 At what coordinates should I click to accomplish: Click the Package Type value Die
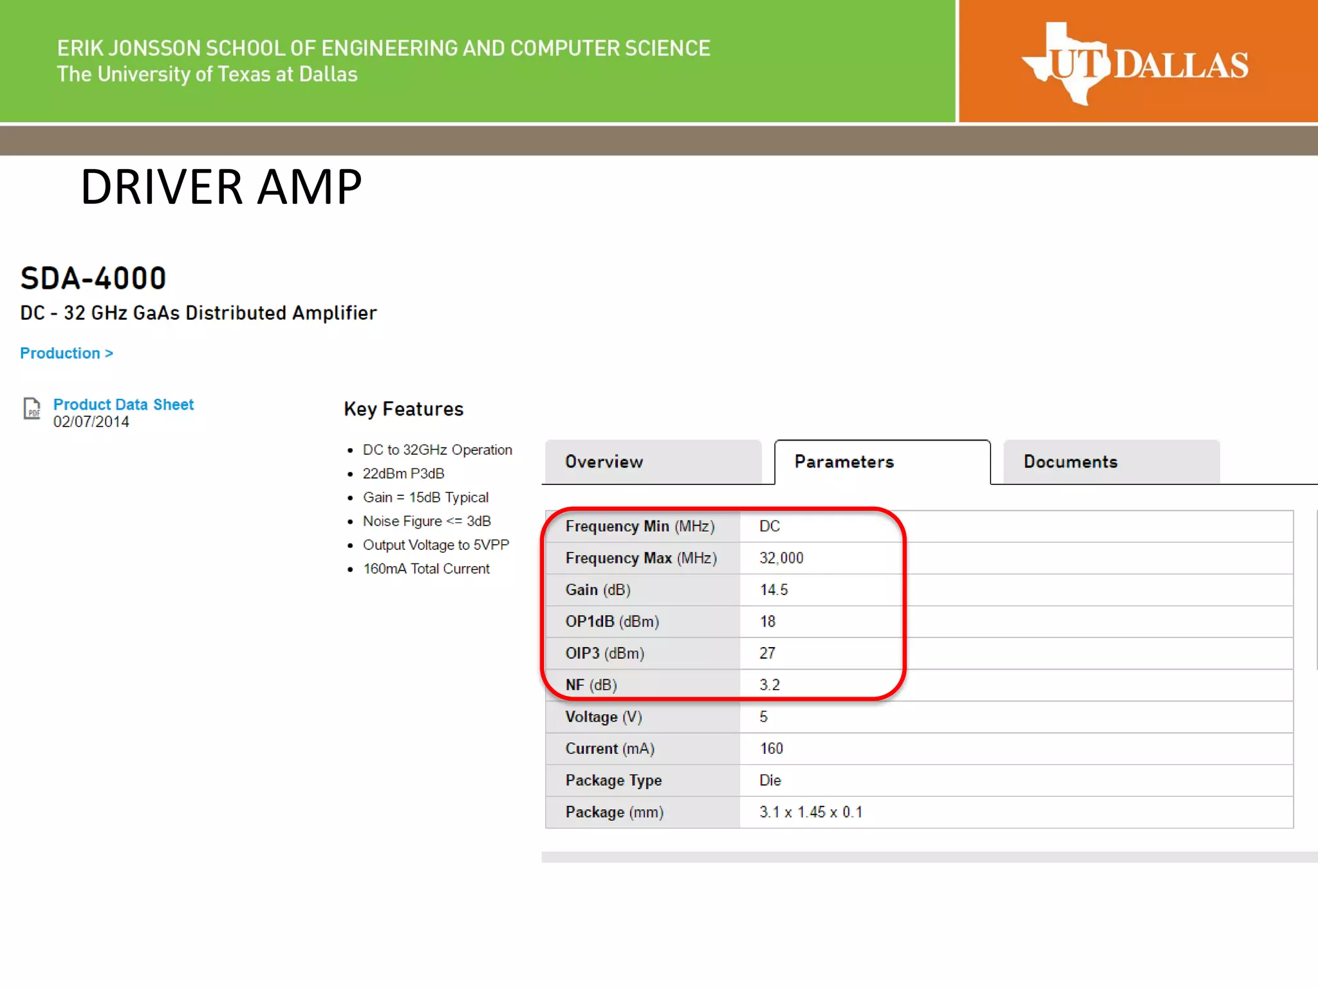coord(770,780)
